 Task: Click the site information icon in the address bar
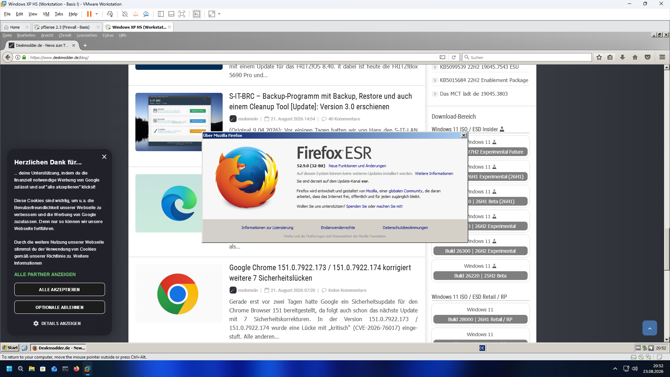point(17,57)
